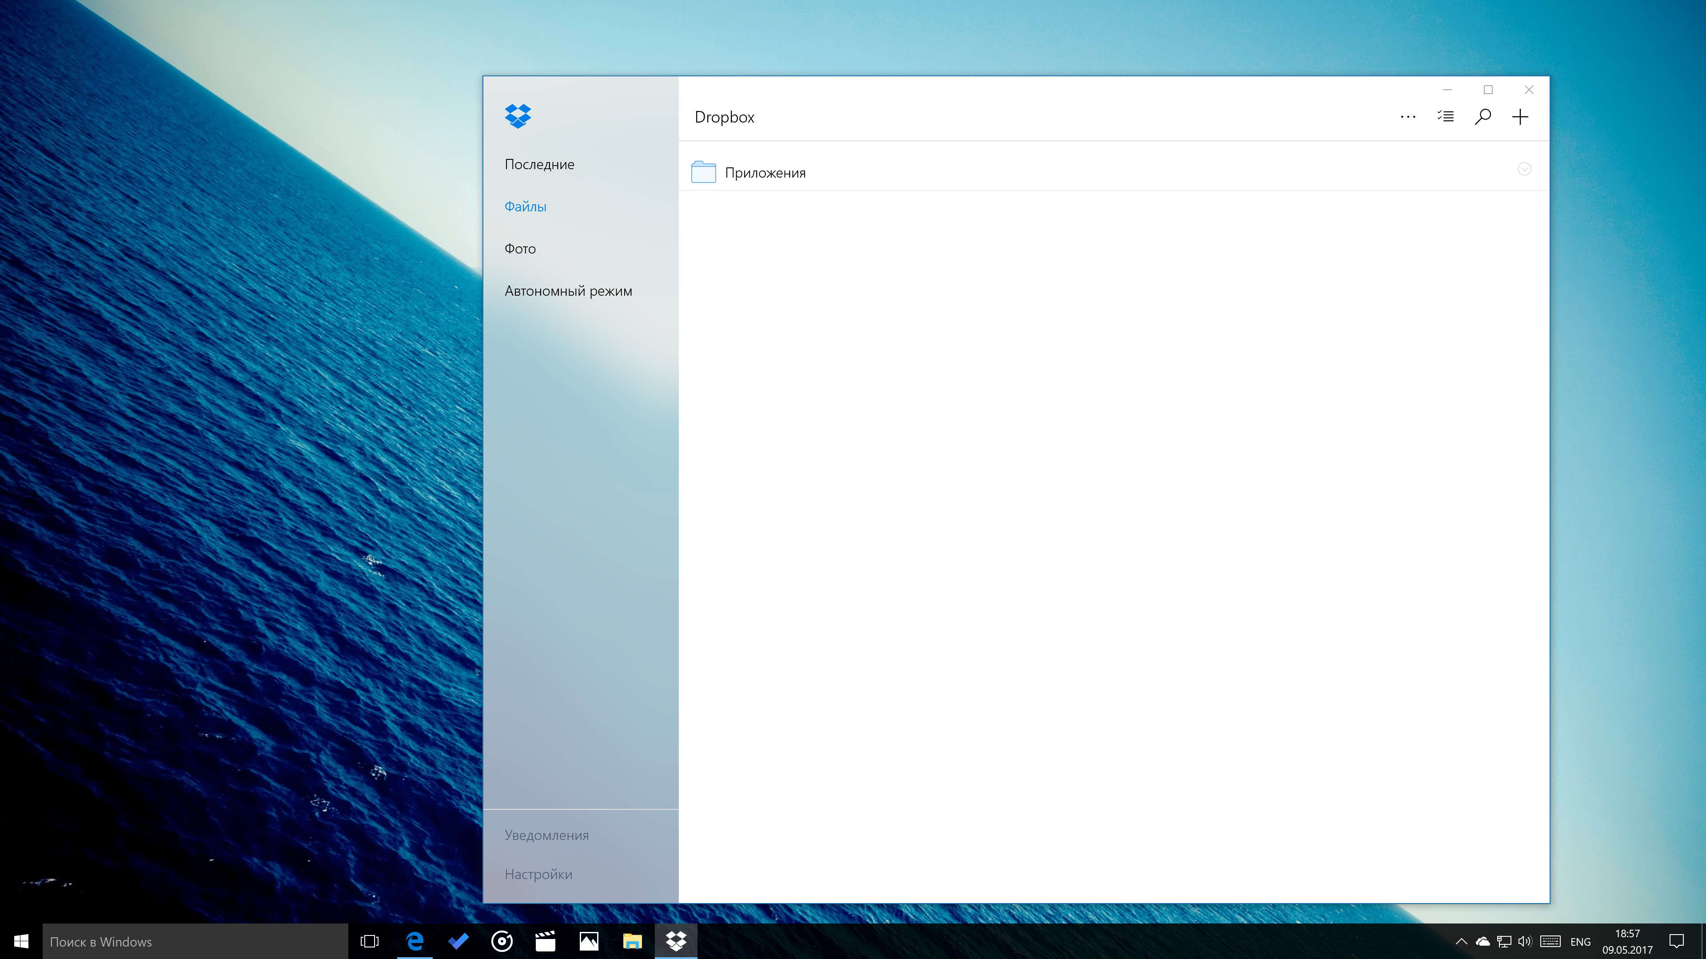This screenshot has width=1706, height=959.
Task: Click the plus add button
Action: [x=1520, y=117]
